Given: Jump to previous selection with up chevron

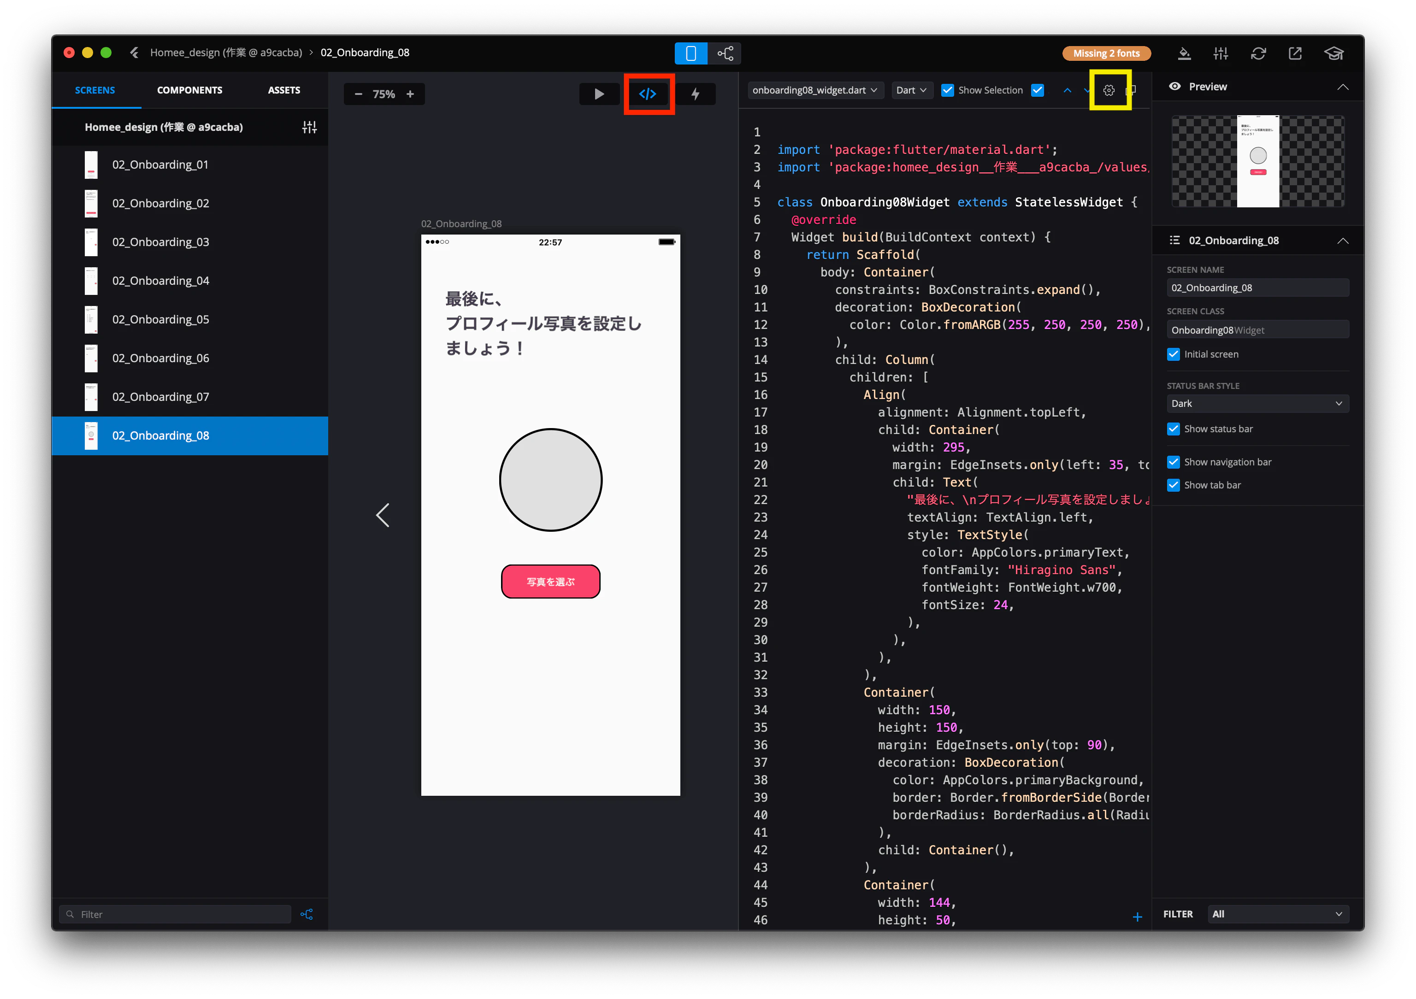Looking at the screenshot, I should (x=1068, y=91).
